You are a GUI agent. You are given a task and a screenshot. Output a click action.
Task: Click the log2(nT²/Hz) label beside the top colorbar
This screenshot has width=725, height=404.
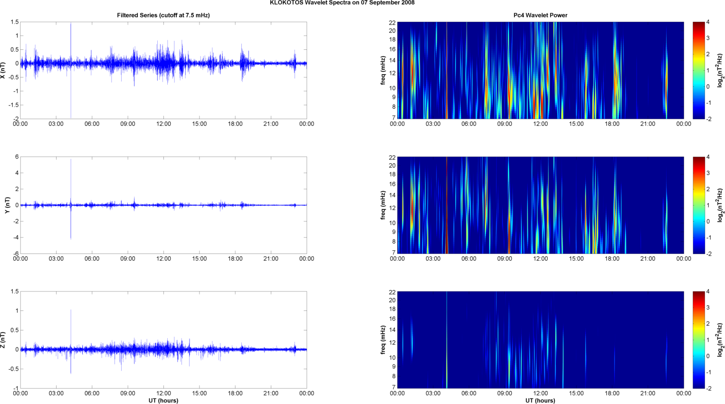pos(721,70)
